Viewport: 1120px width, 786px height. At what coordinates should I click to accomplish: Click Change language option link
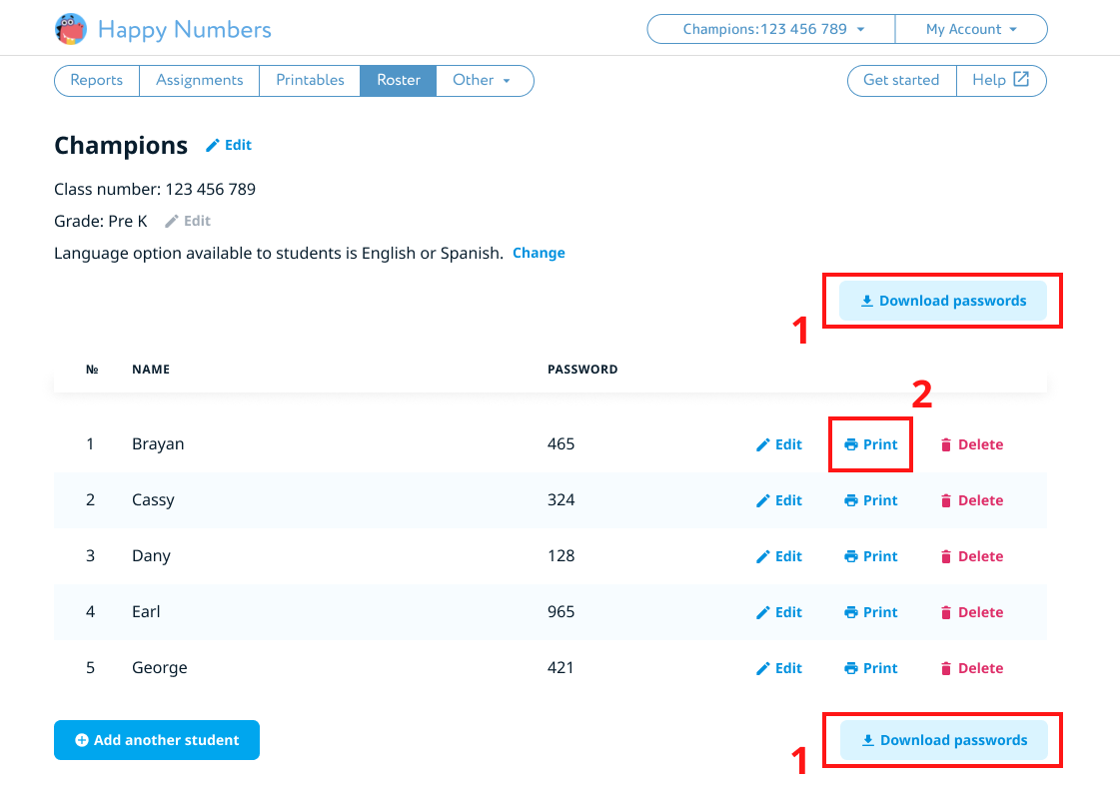[539, 253]
